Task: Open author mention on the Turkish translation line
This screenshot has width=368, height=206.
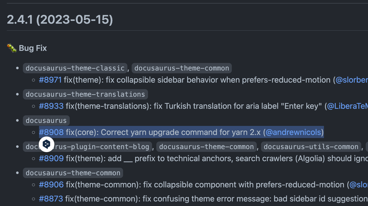Action: 347,106
